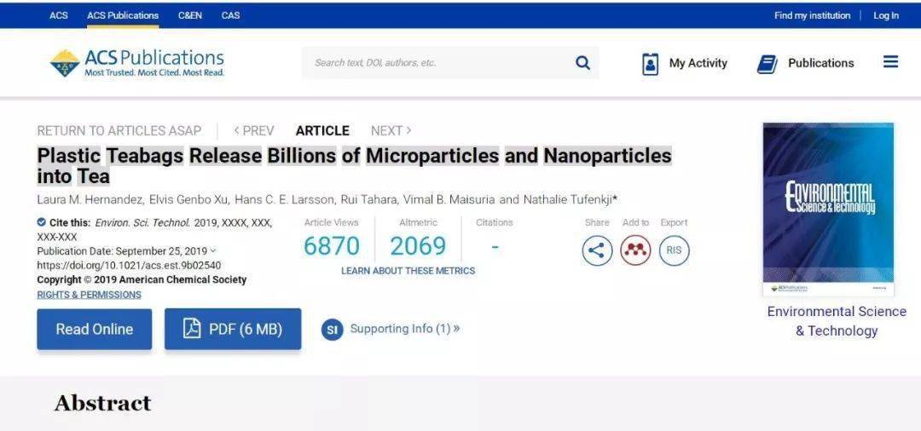Open Rights & Permissions link
Viewport: 921px width, 431px height.
[89, 295]
